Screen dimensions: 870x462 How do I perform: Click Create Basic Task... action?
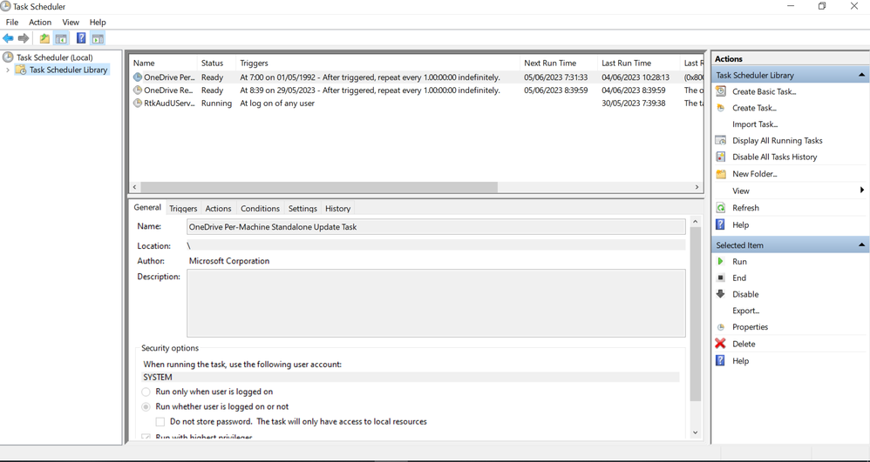coord(764,91)
